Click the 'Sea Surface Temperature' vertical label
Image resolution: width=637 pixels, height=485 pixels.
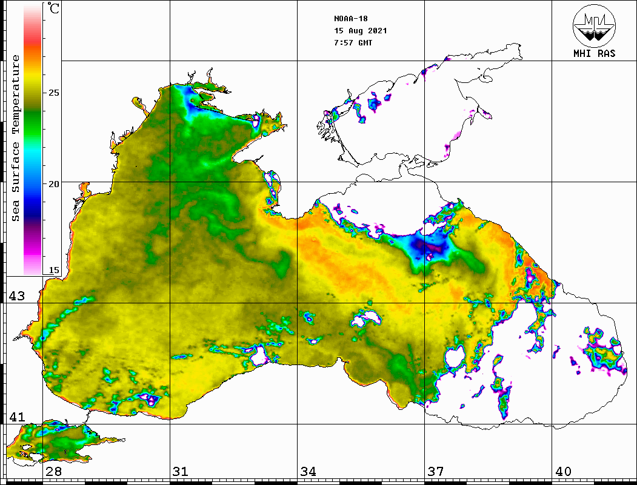tap(15, 138)
